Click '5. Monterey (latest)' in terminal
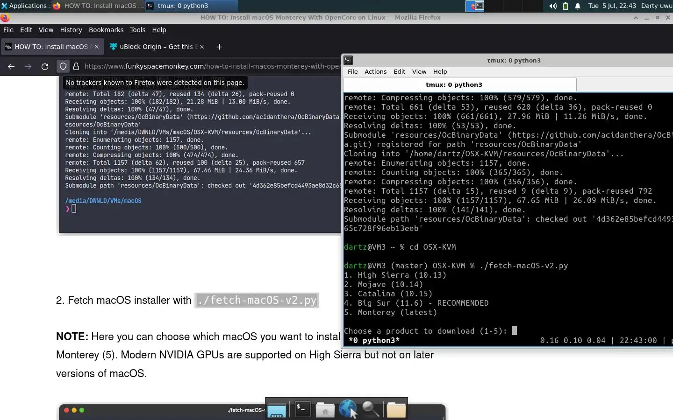 tap(390, 312)
